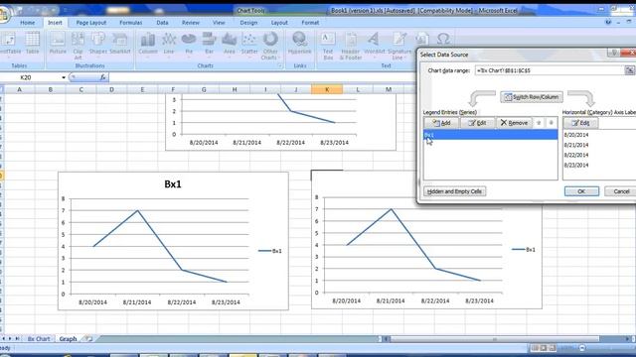Open the Other Charts gallery
Viewport: 636px width, 357px height.
(269, 47)
